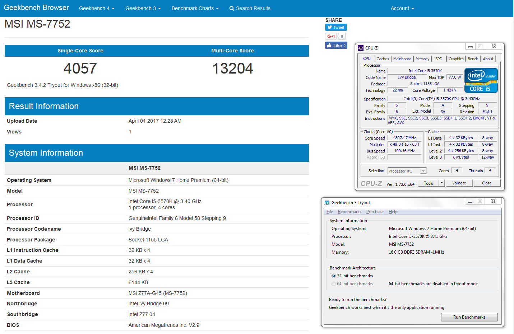Switch to the CPU tab in CPU-Z
514x334 pixels.
(x=367, y=58)
